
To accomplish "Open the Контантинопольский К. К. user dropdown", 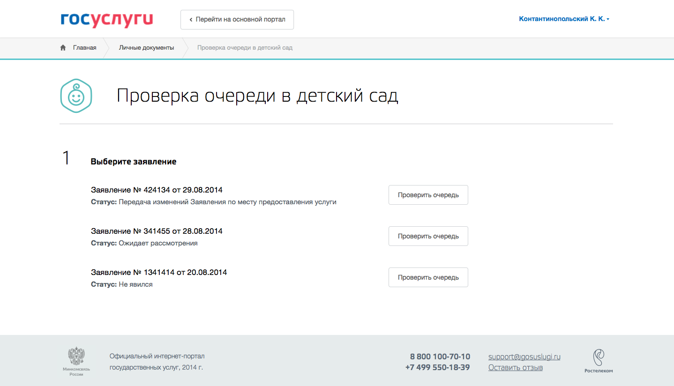I will tap(564, 19).
